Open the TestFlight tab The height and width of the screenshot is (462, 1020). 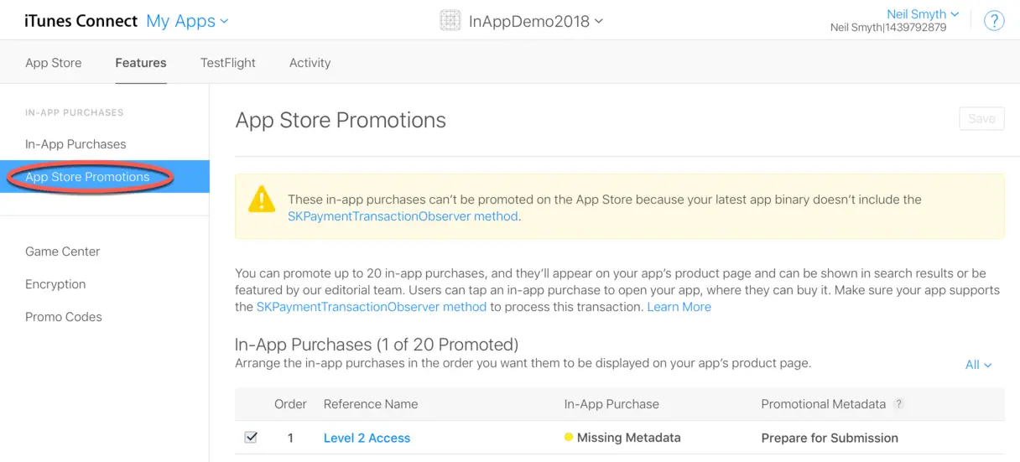coord(228,63)
